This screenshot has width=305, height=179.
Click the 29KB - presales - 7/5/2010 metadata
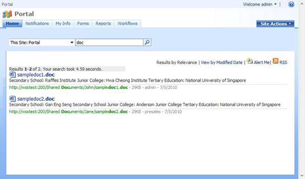(x=157, y=112)
